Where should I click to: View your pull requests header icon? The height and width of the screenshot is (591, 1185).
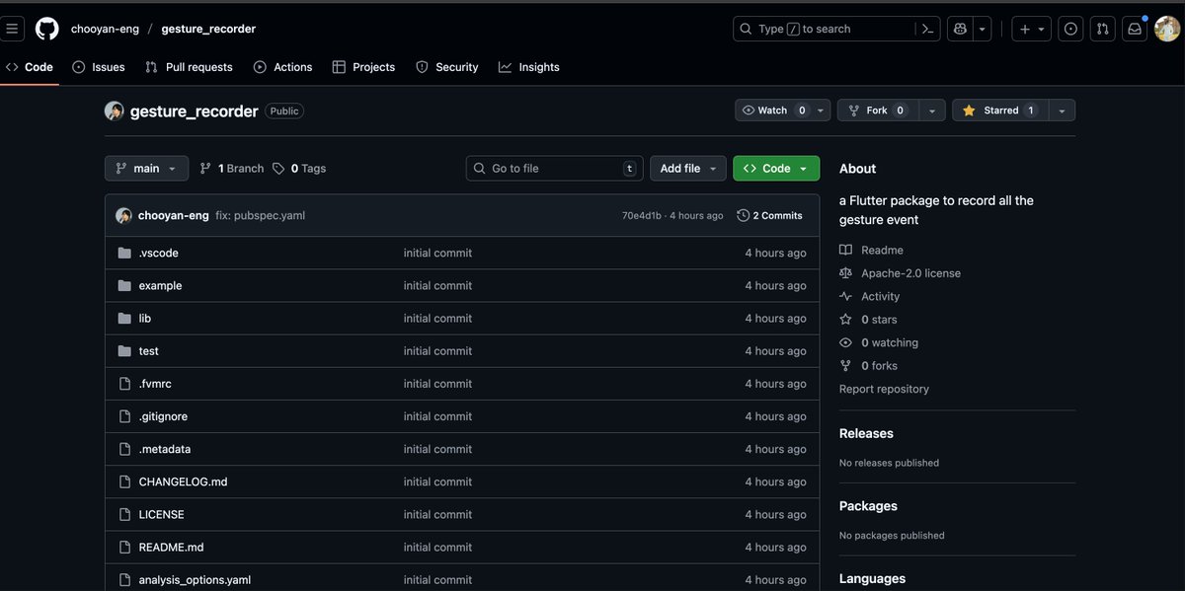(1102, 29)
